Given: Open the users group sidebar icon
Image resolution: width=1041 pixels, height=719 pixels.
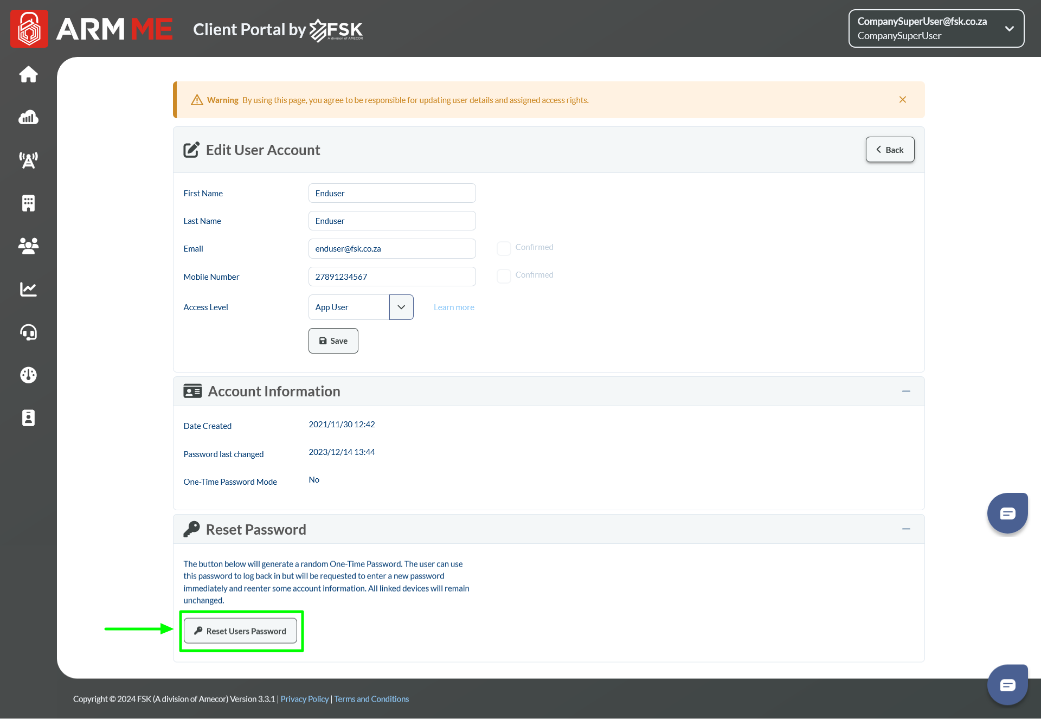Looking at the screenshot, I should (x=28, y=246).
